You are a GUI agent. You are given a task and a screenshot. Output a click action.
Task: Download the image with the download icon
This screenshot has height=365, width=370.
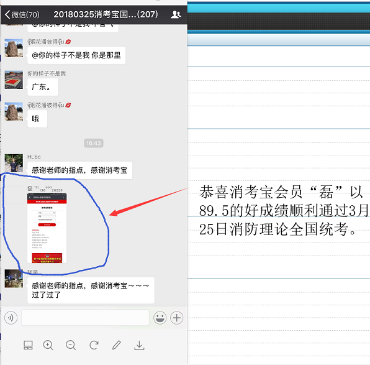(x=139, y=345)
